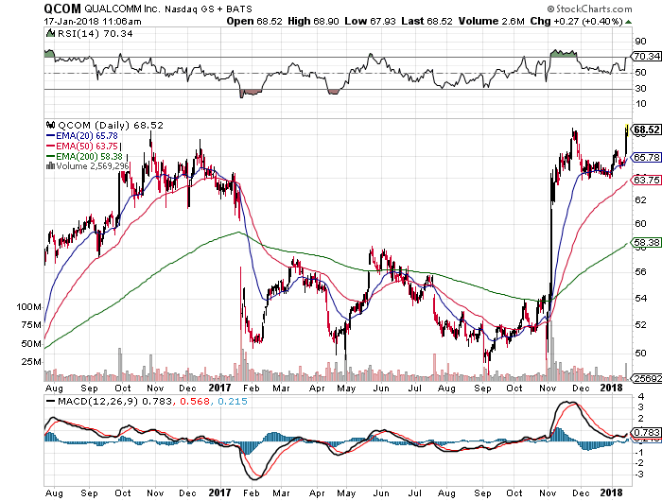Click the Chg +0.27 (+0.40%) value
This screenshot has width=662, height=501.
577,21
